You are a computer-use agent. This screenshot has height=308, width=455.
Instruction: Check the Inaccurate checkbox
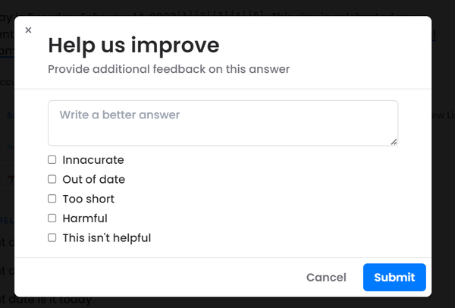(52, 160)
